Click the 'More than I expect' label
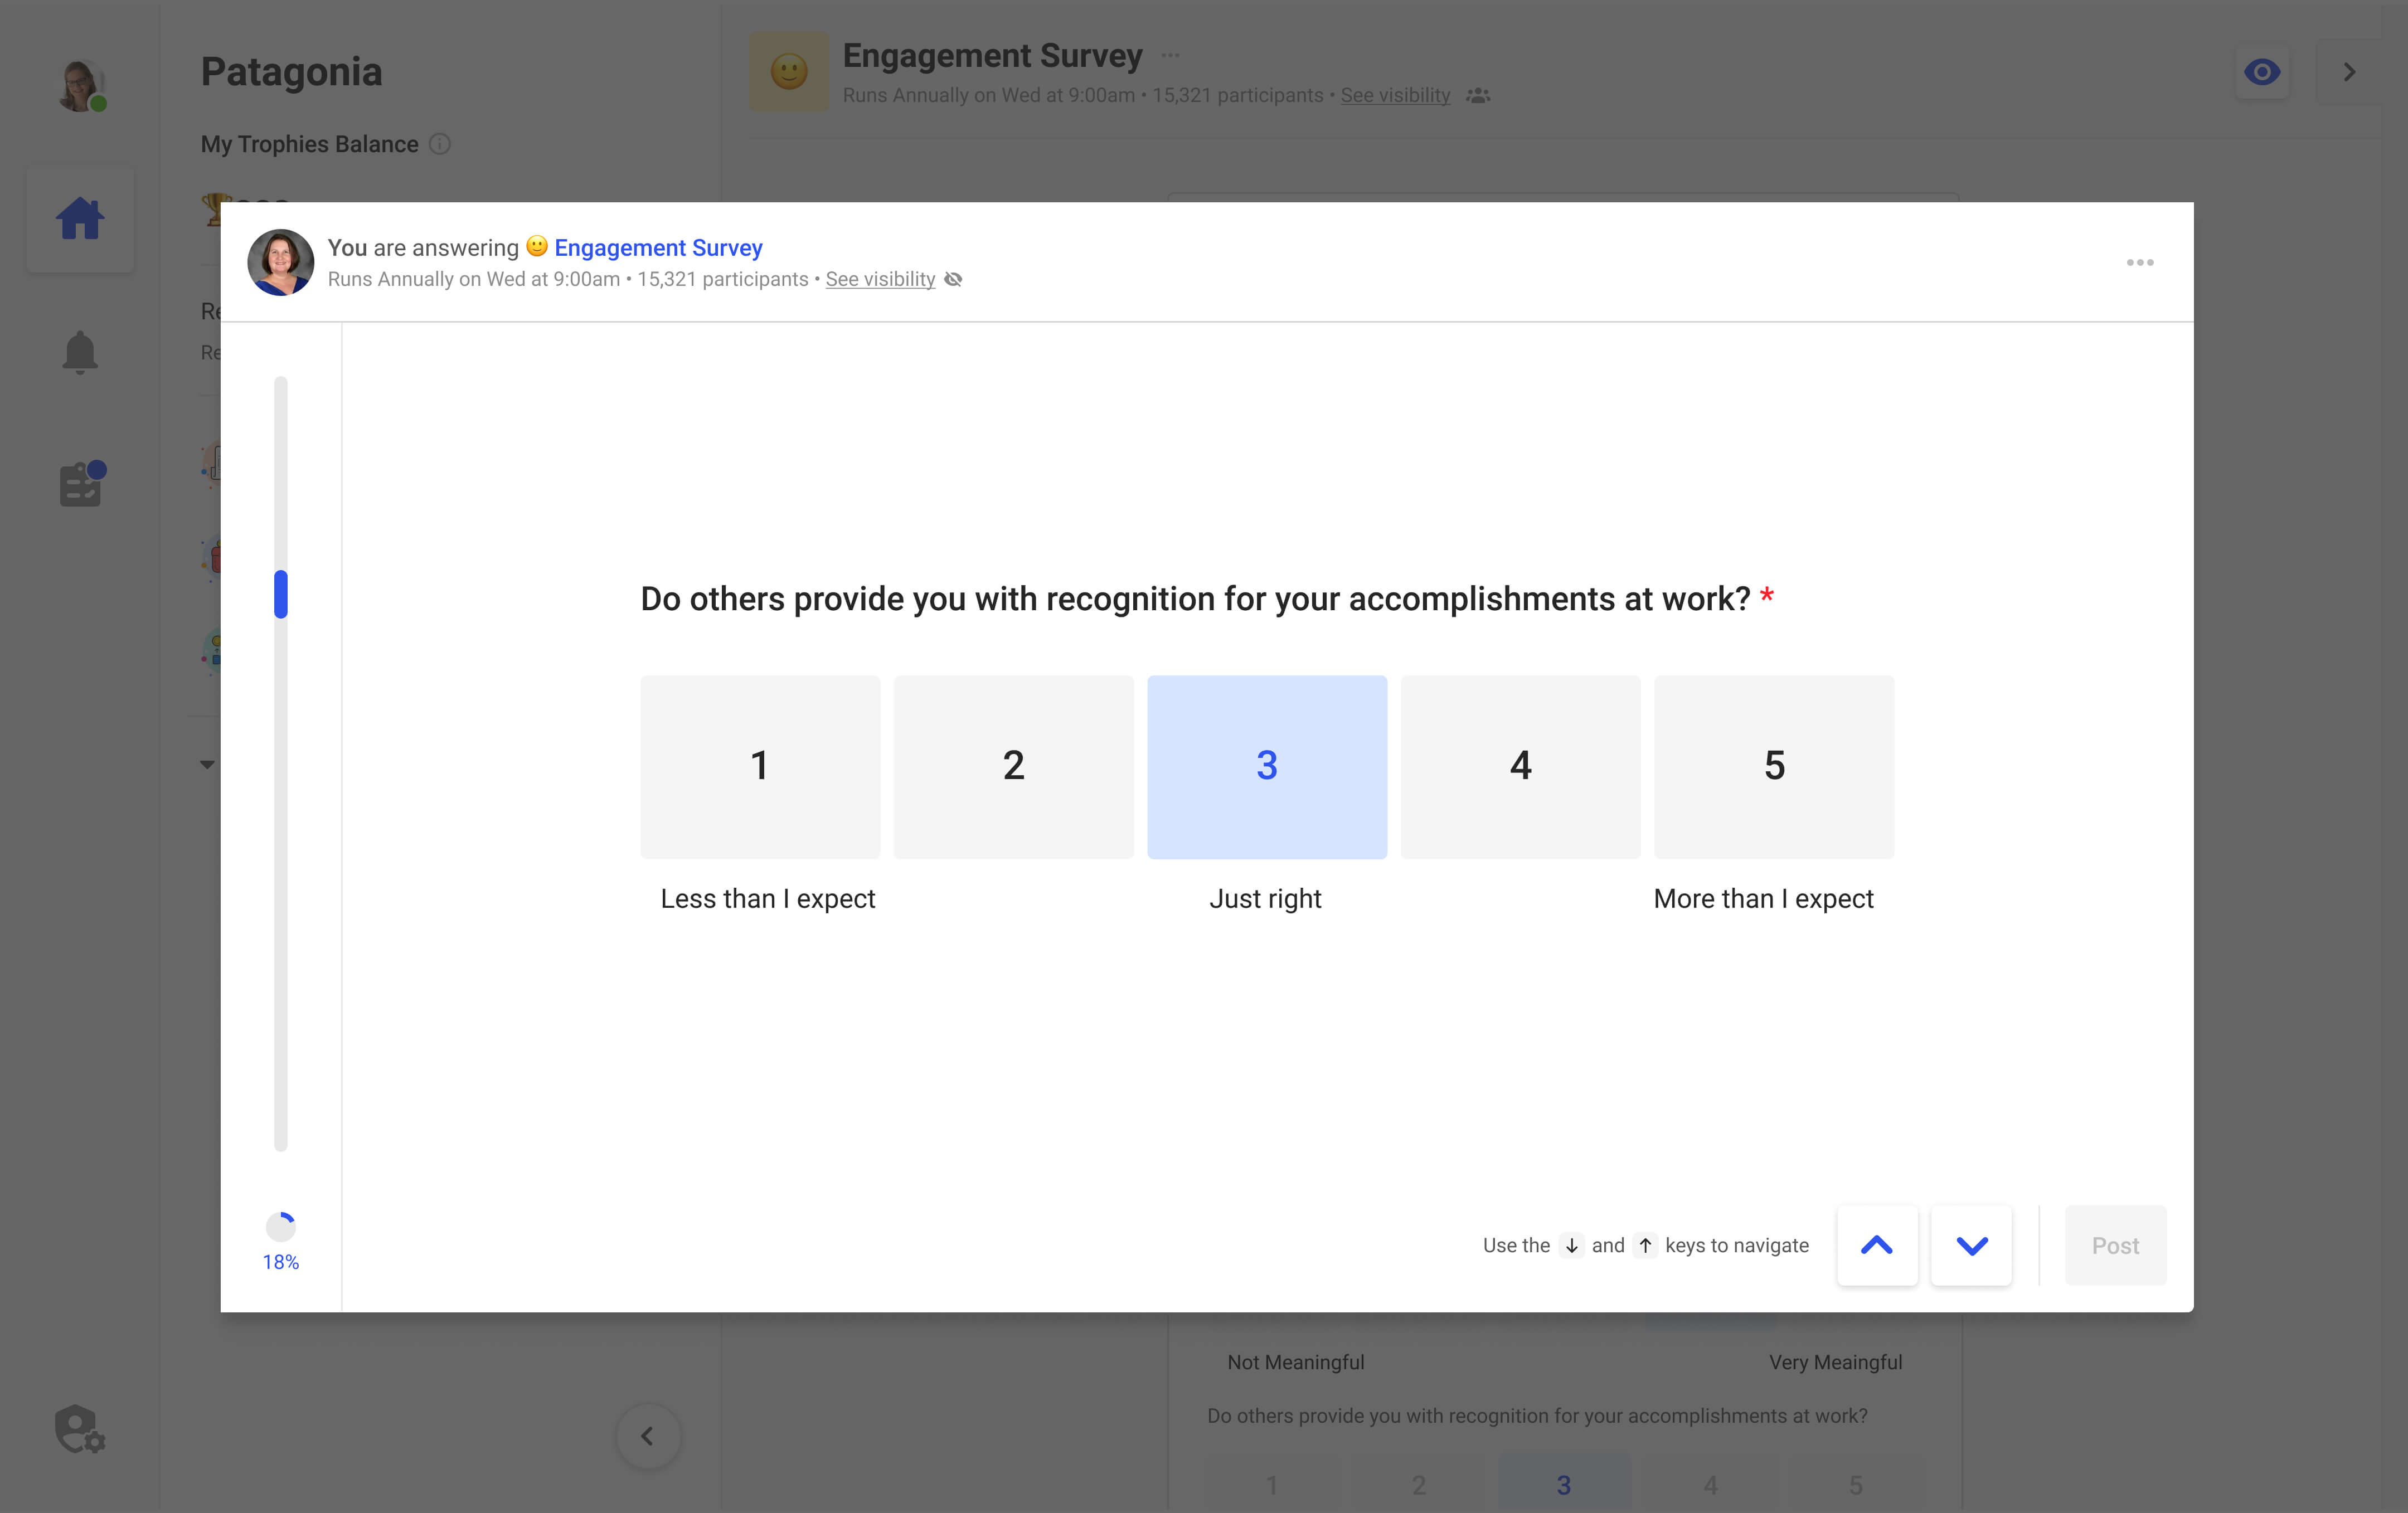The image size is (2408, 1513). click(x=1764, y=899)
